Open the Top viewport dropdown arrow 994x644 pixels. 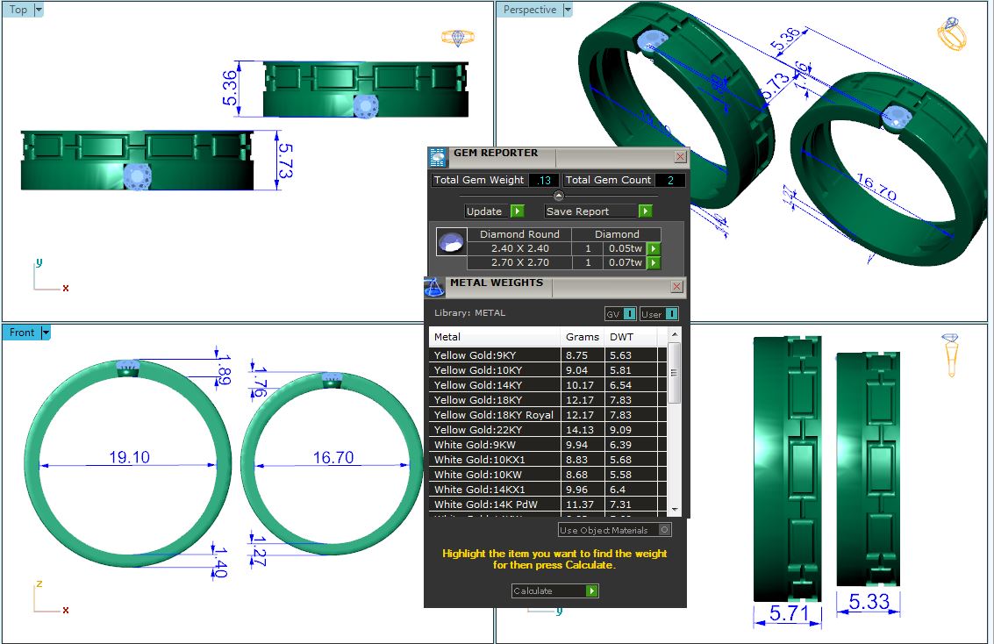tap(39, 10)
